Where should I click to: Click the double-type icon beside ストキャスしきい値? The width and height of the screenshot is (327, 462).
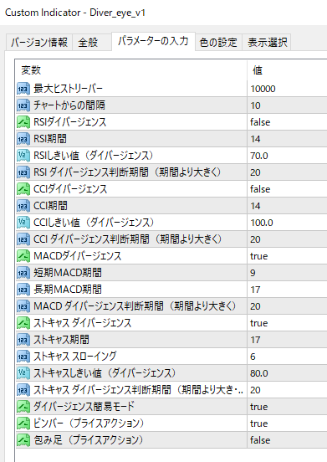pos(23,373)
